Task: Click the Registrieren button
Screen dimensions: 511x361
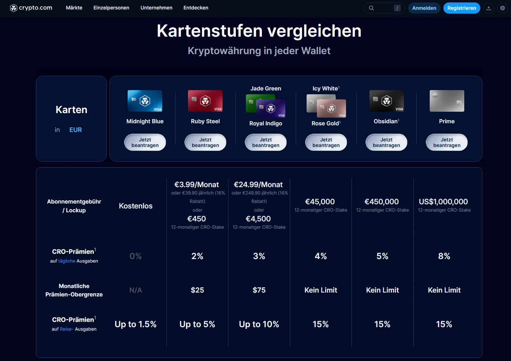Action: click(x=461, y=8)
